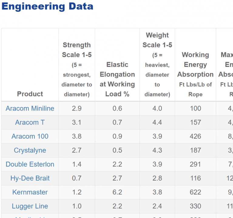Screen dimensions: 233x218
Task: Click Kernmaster working energy value 622
Action: [195, 192]
